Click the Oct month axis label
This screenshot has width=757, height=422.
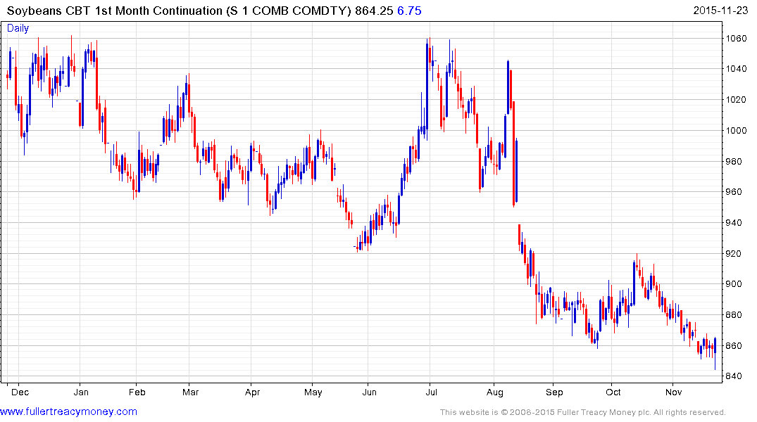tap(613, 392)
